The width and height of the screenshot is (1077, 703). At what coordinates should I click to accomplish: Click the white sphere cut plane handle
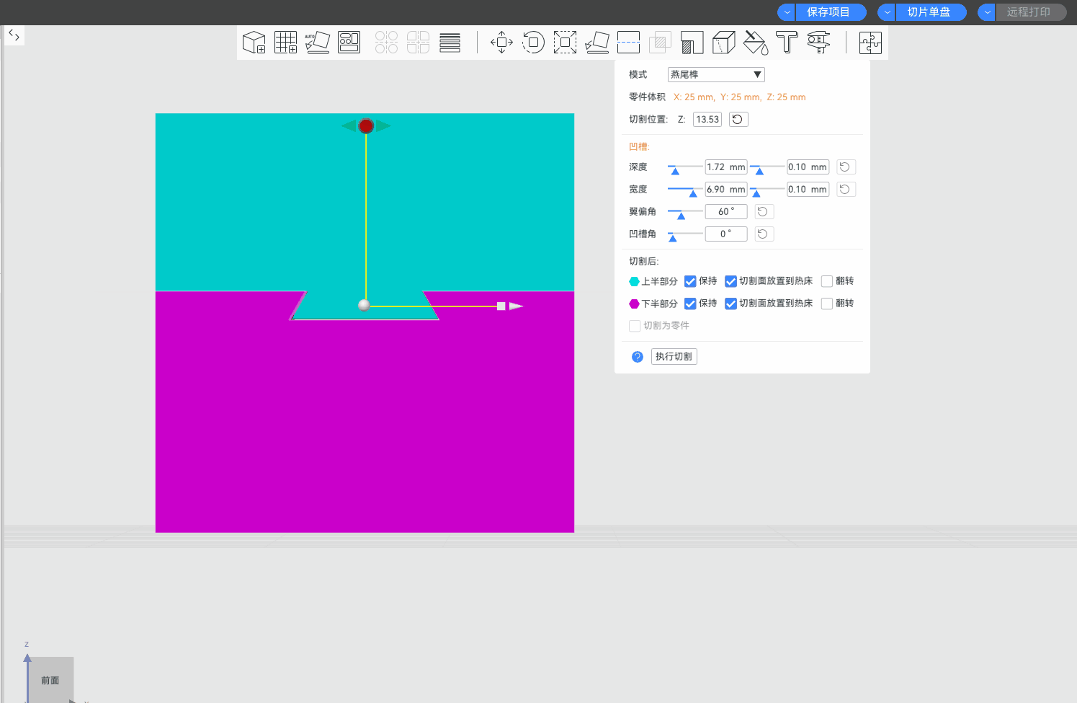[x=365, y=305]
